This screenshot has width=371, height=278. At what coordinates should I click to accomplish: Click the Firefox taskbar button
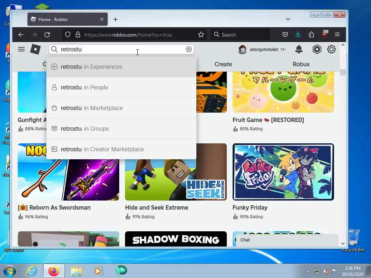pos(54,271)
